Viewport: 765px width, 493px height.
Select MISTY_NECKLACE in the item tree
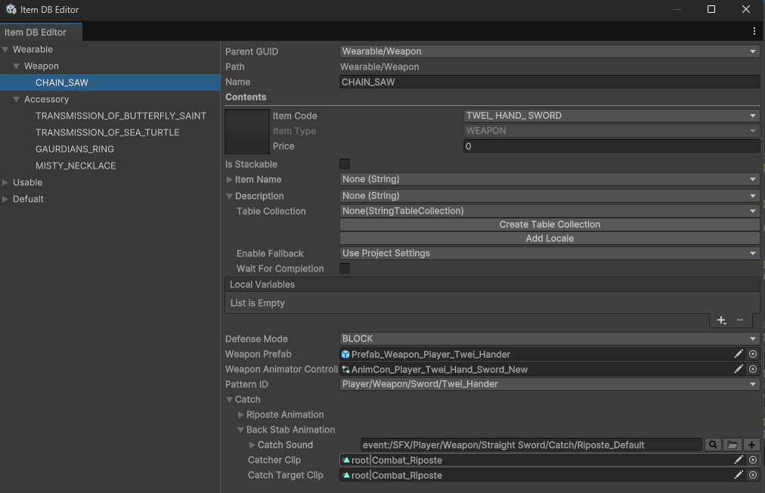(x=76, y=166)
